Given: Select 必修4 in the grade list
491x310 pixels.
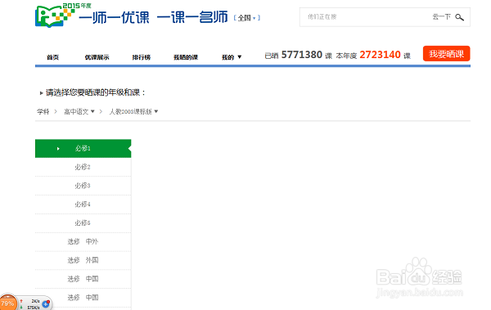Looking at the screenshot, I should coord(83,204).
